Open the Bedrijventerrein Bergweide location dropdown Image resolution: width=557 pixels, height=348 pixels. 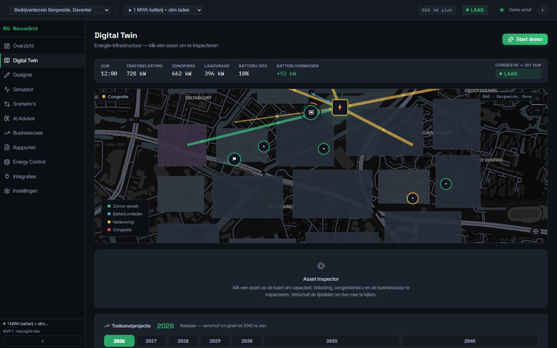60,10
